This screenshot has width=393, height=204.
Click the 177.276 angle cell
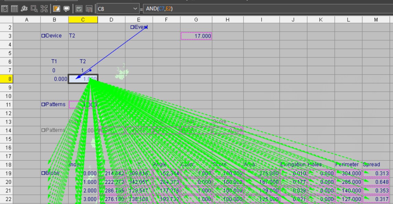tap(166, 191)
